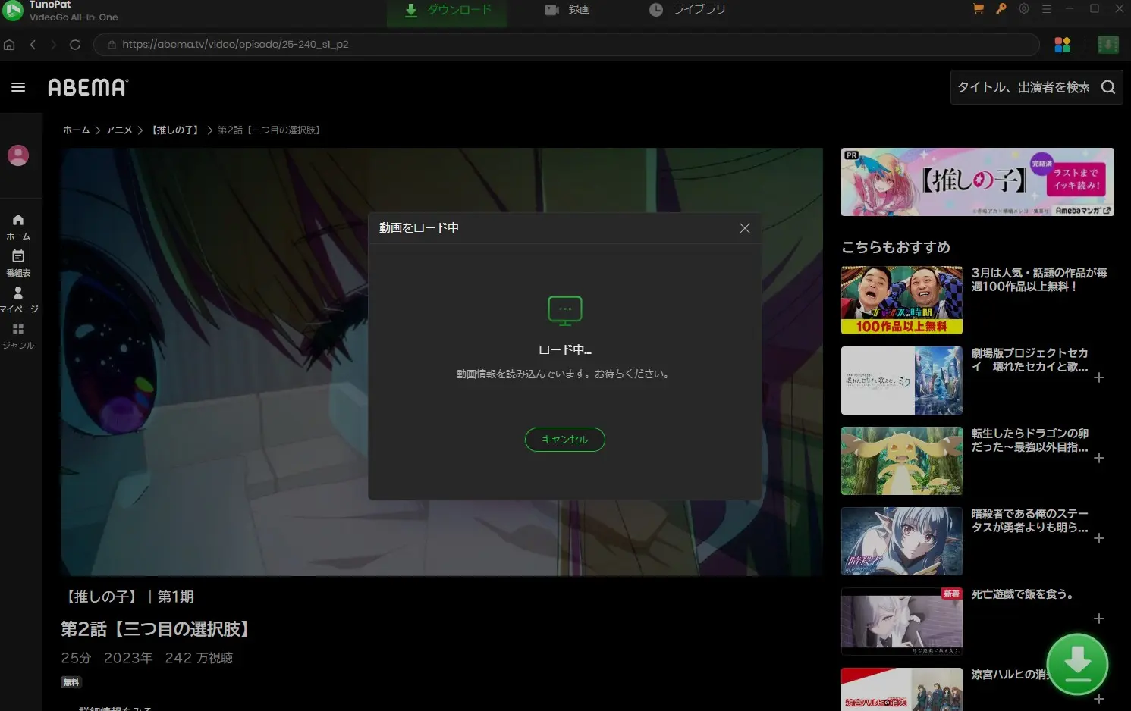Open 死亡遊戯で飯を食う。 thumbnail
Image resolution: width=1131 pixels, height=711 pixels.
[x=902, y=622]
